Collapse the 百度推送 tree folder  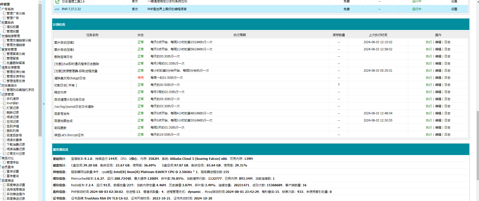tap(1, 180)
